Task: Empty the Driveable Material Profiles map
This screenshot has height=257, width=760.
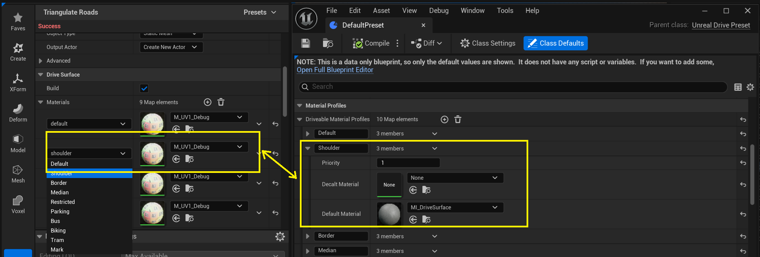Action: (458, 119)
